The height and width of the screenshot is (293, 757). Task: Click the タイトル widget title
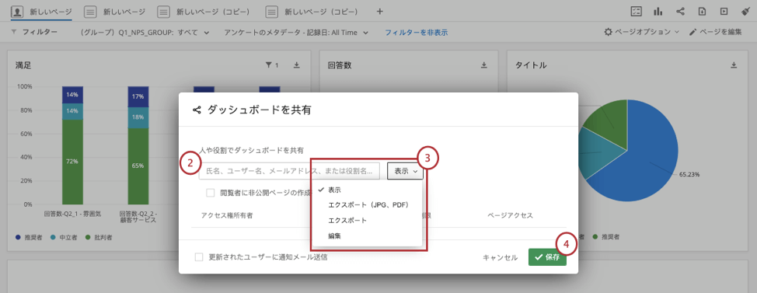[531, 65]
